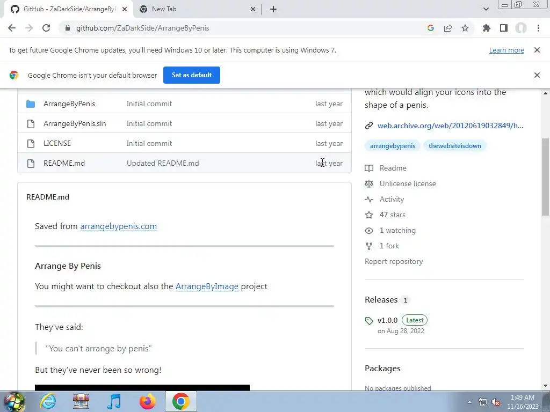Click the tag icon next to v1.0.0
The width and height of the screenshot is (550, 412).
click(x=368, y=321)
